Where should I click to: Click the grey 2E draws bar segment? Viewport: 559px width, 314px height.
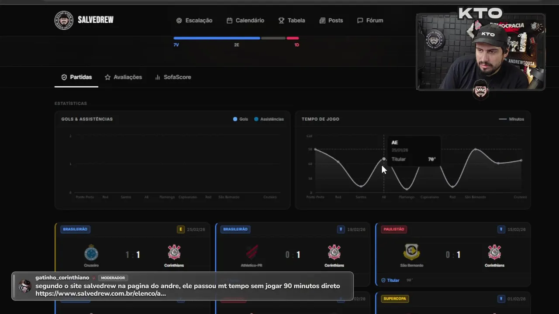[x=273, y=38]
